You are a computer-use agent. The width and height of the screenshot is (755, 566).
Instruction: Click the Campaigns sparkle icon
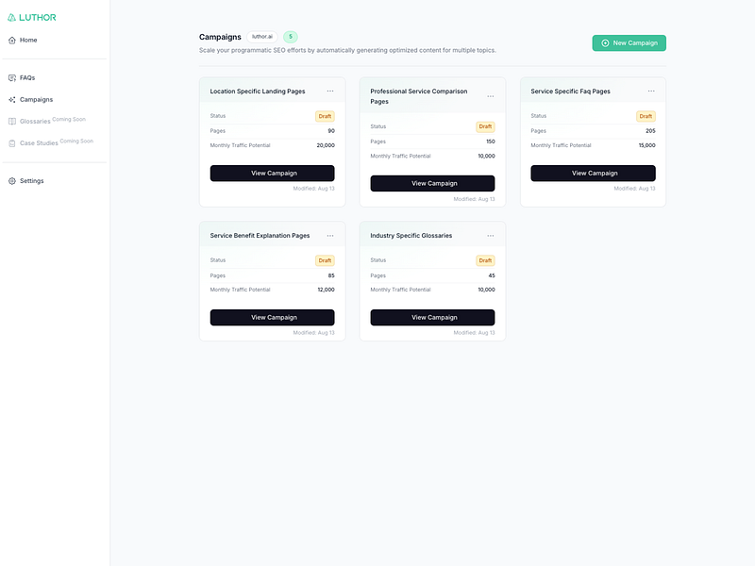click(x=12, y=99)
